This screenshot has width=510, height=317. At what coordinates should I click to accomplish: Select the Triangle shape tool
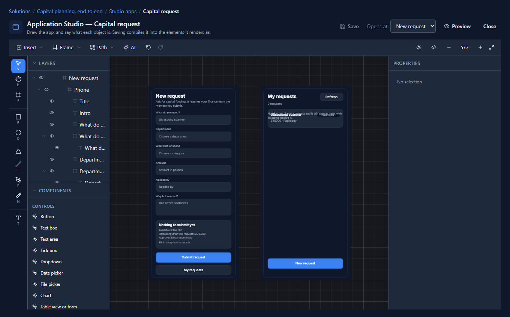(x=18, y=151)
